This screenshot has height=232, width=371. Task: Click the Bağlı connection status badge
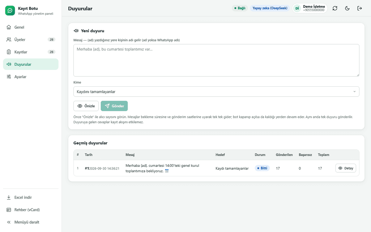240,8
